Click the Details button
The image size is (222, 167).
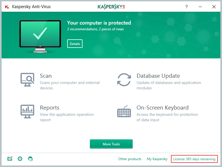75,44
